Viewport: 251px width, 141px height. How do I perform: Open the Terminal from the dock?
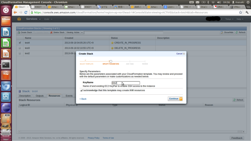[6, 65]
